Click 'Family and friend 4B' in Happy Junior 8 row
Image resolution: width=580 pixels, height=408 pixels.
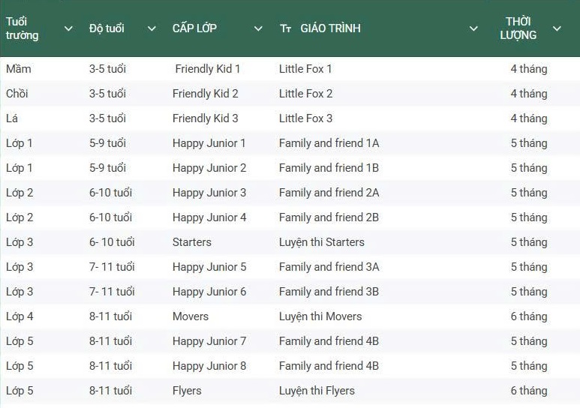click(x=329, y=366)
